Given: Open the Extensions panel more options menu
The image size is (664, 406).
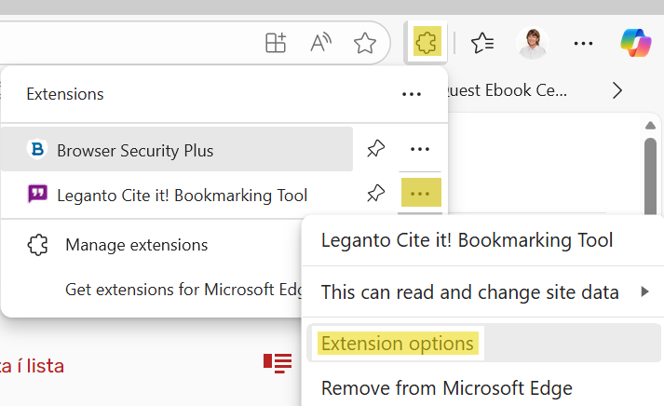Looking at the screenshot, I should [x=412, y=94].
